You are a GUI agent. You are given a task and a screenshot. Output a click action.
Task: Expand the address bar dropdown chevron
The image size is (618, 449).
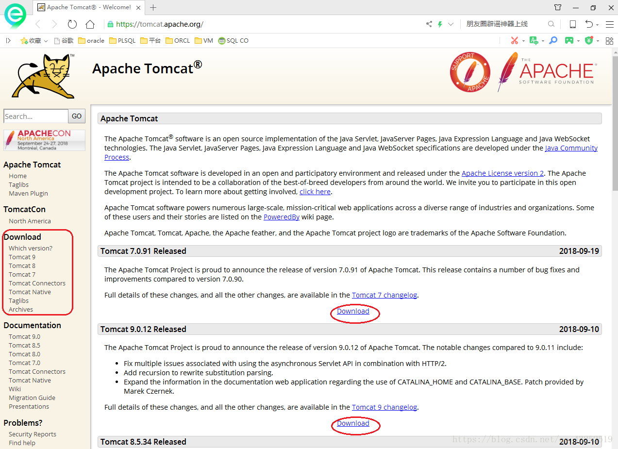(451, 24)
